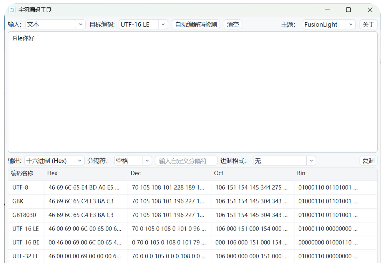Click the custom separator input field

point(186,161)
